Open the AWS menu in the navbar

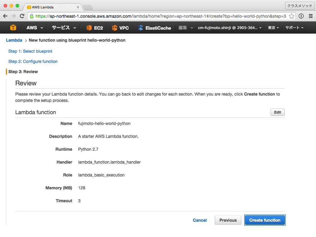pyautogui.click(x=32, y=27)
